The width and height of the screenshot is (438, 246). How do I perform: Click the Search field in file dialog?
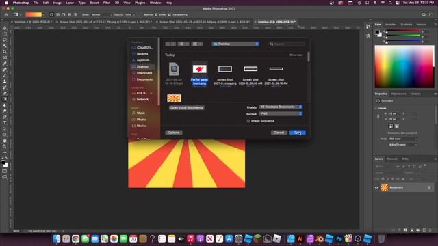287,44
